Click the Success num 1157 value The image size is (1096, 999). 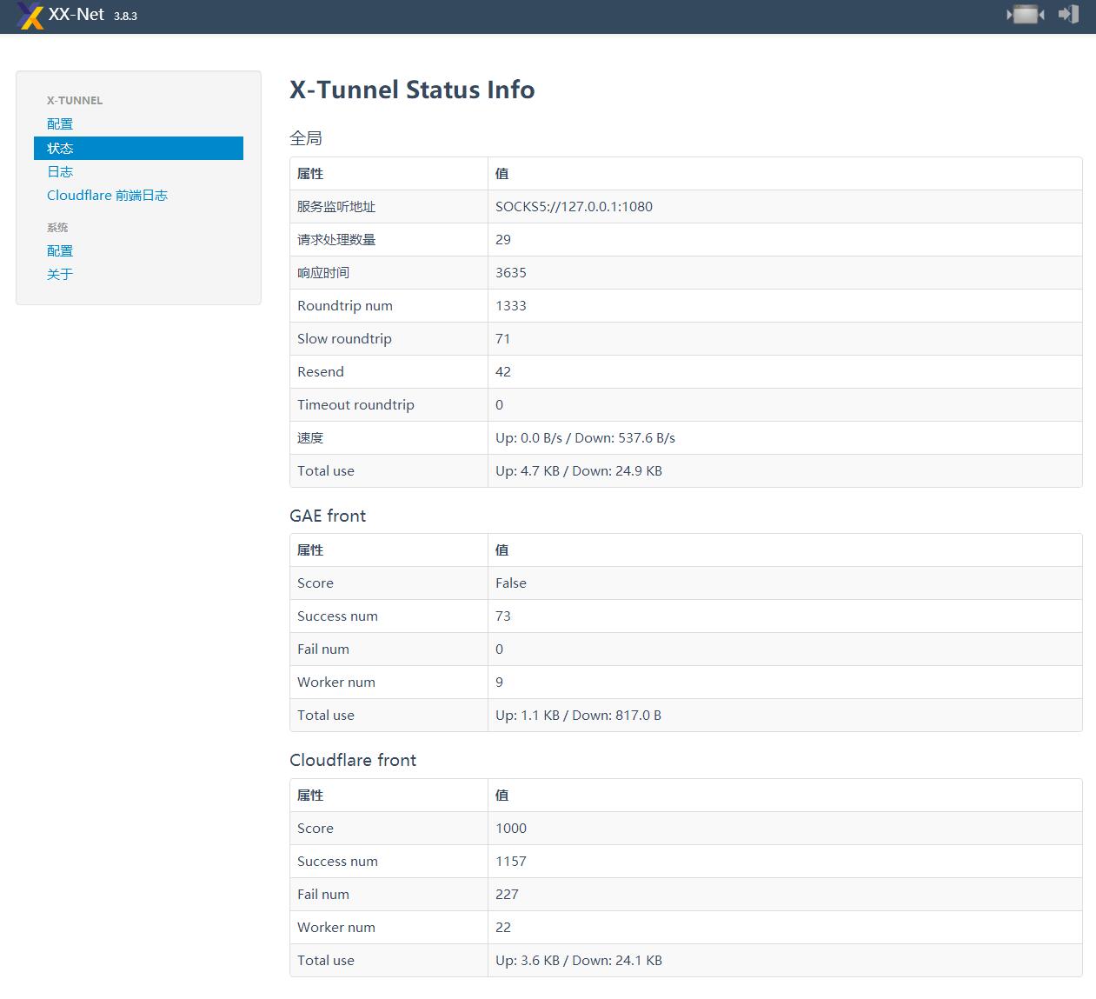511,861
